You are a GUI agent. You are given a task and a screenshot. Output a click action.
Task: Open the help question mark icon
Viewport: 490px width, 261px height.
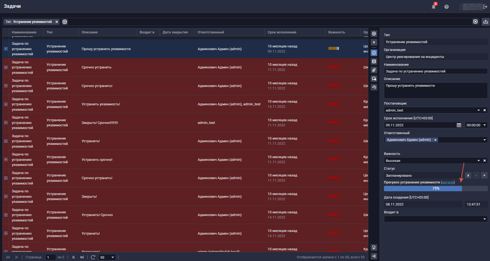tap(447, 7)
